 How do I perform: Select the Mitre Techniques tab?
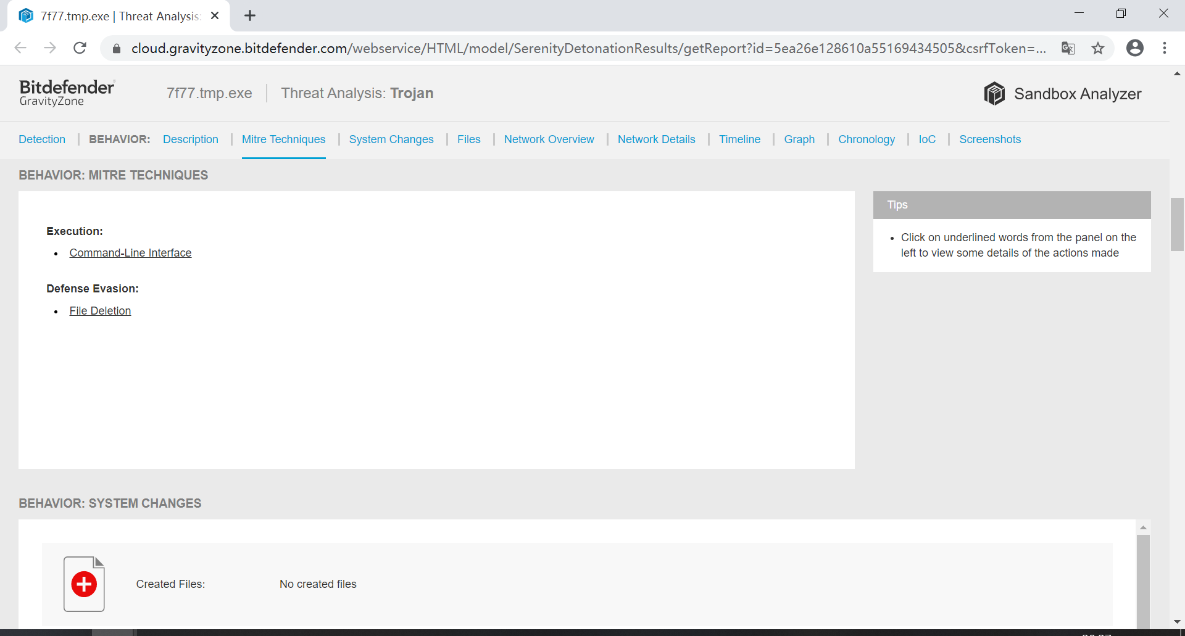tap(284, 139)
